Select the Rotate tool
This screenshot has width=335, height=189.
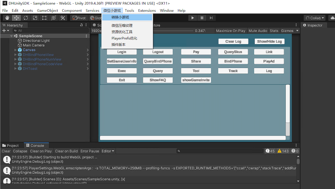(26, 18)
